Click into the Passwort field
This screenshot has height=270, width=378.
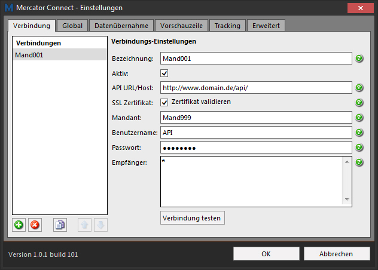click(x=256, y=147)
